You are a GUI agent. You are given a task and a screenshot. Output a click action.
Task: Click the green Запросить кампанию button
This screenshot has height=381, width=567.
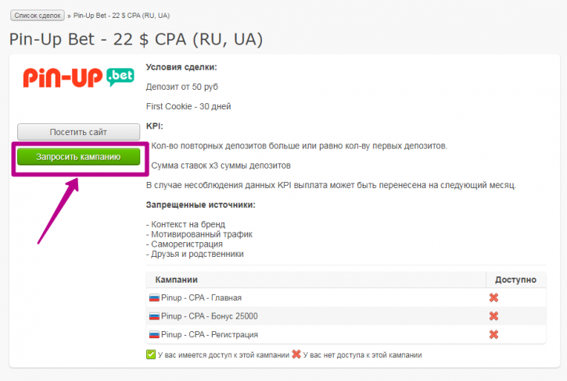point(78,157)
